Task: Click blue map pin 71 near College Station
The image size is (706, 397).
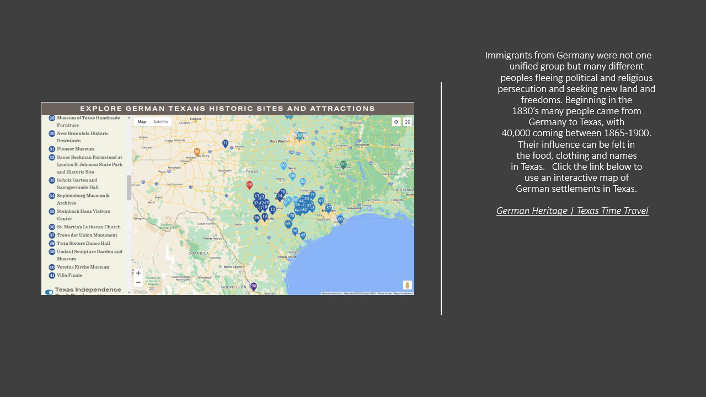Action: [x=312, y=195]
